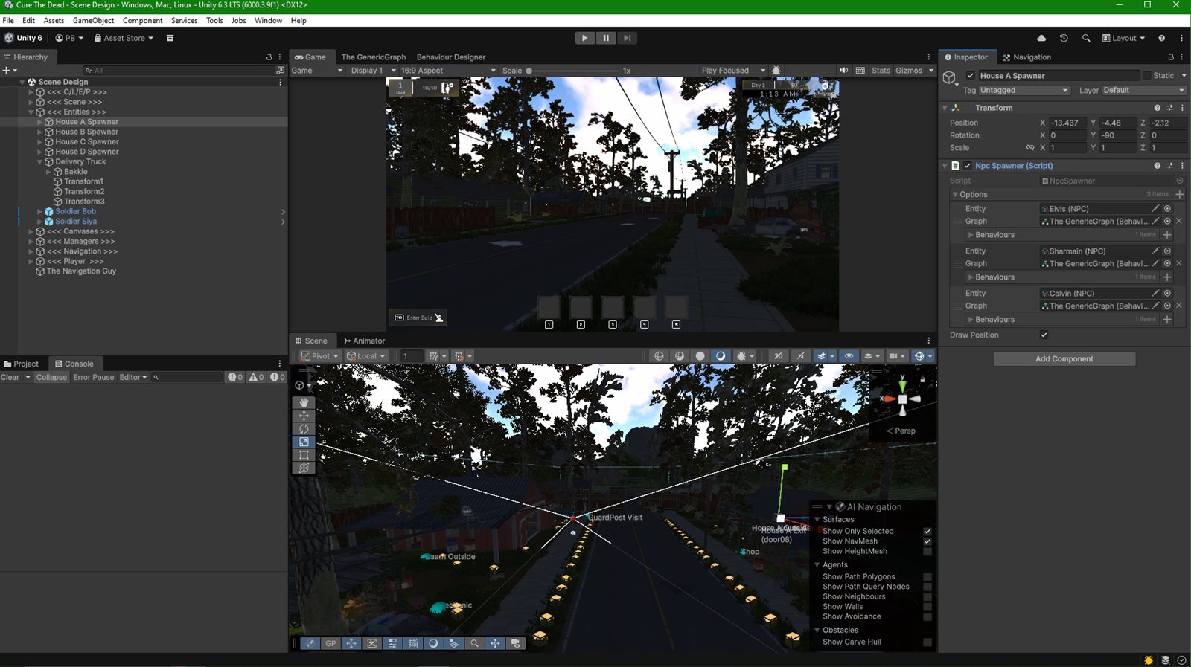This screenshot has height=667, width=1191.
Task: Switch to the Navigation tab
Action: pyautogui.click(x=1027, y=57)
